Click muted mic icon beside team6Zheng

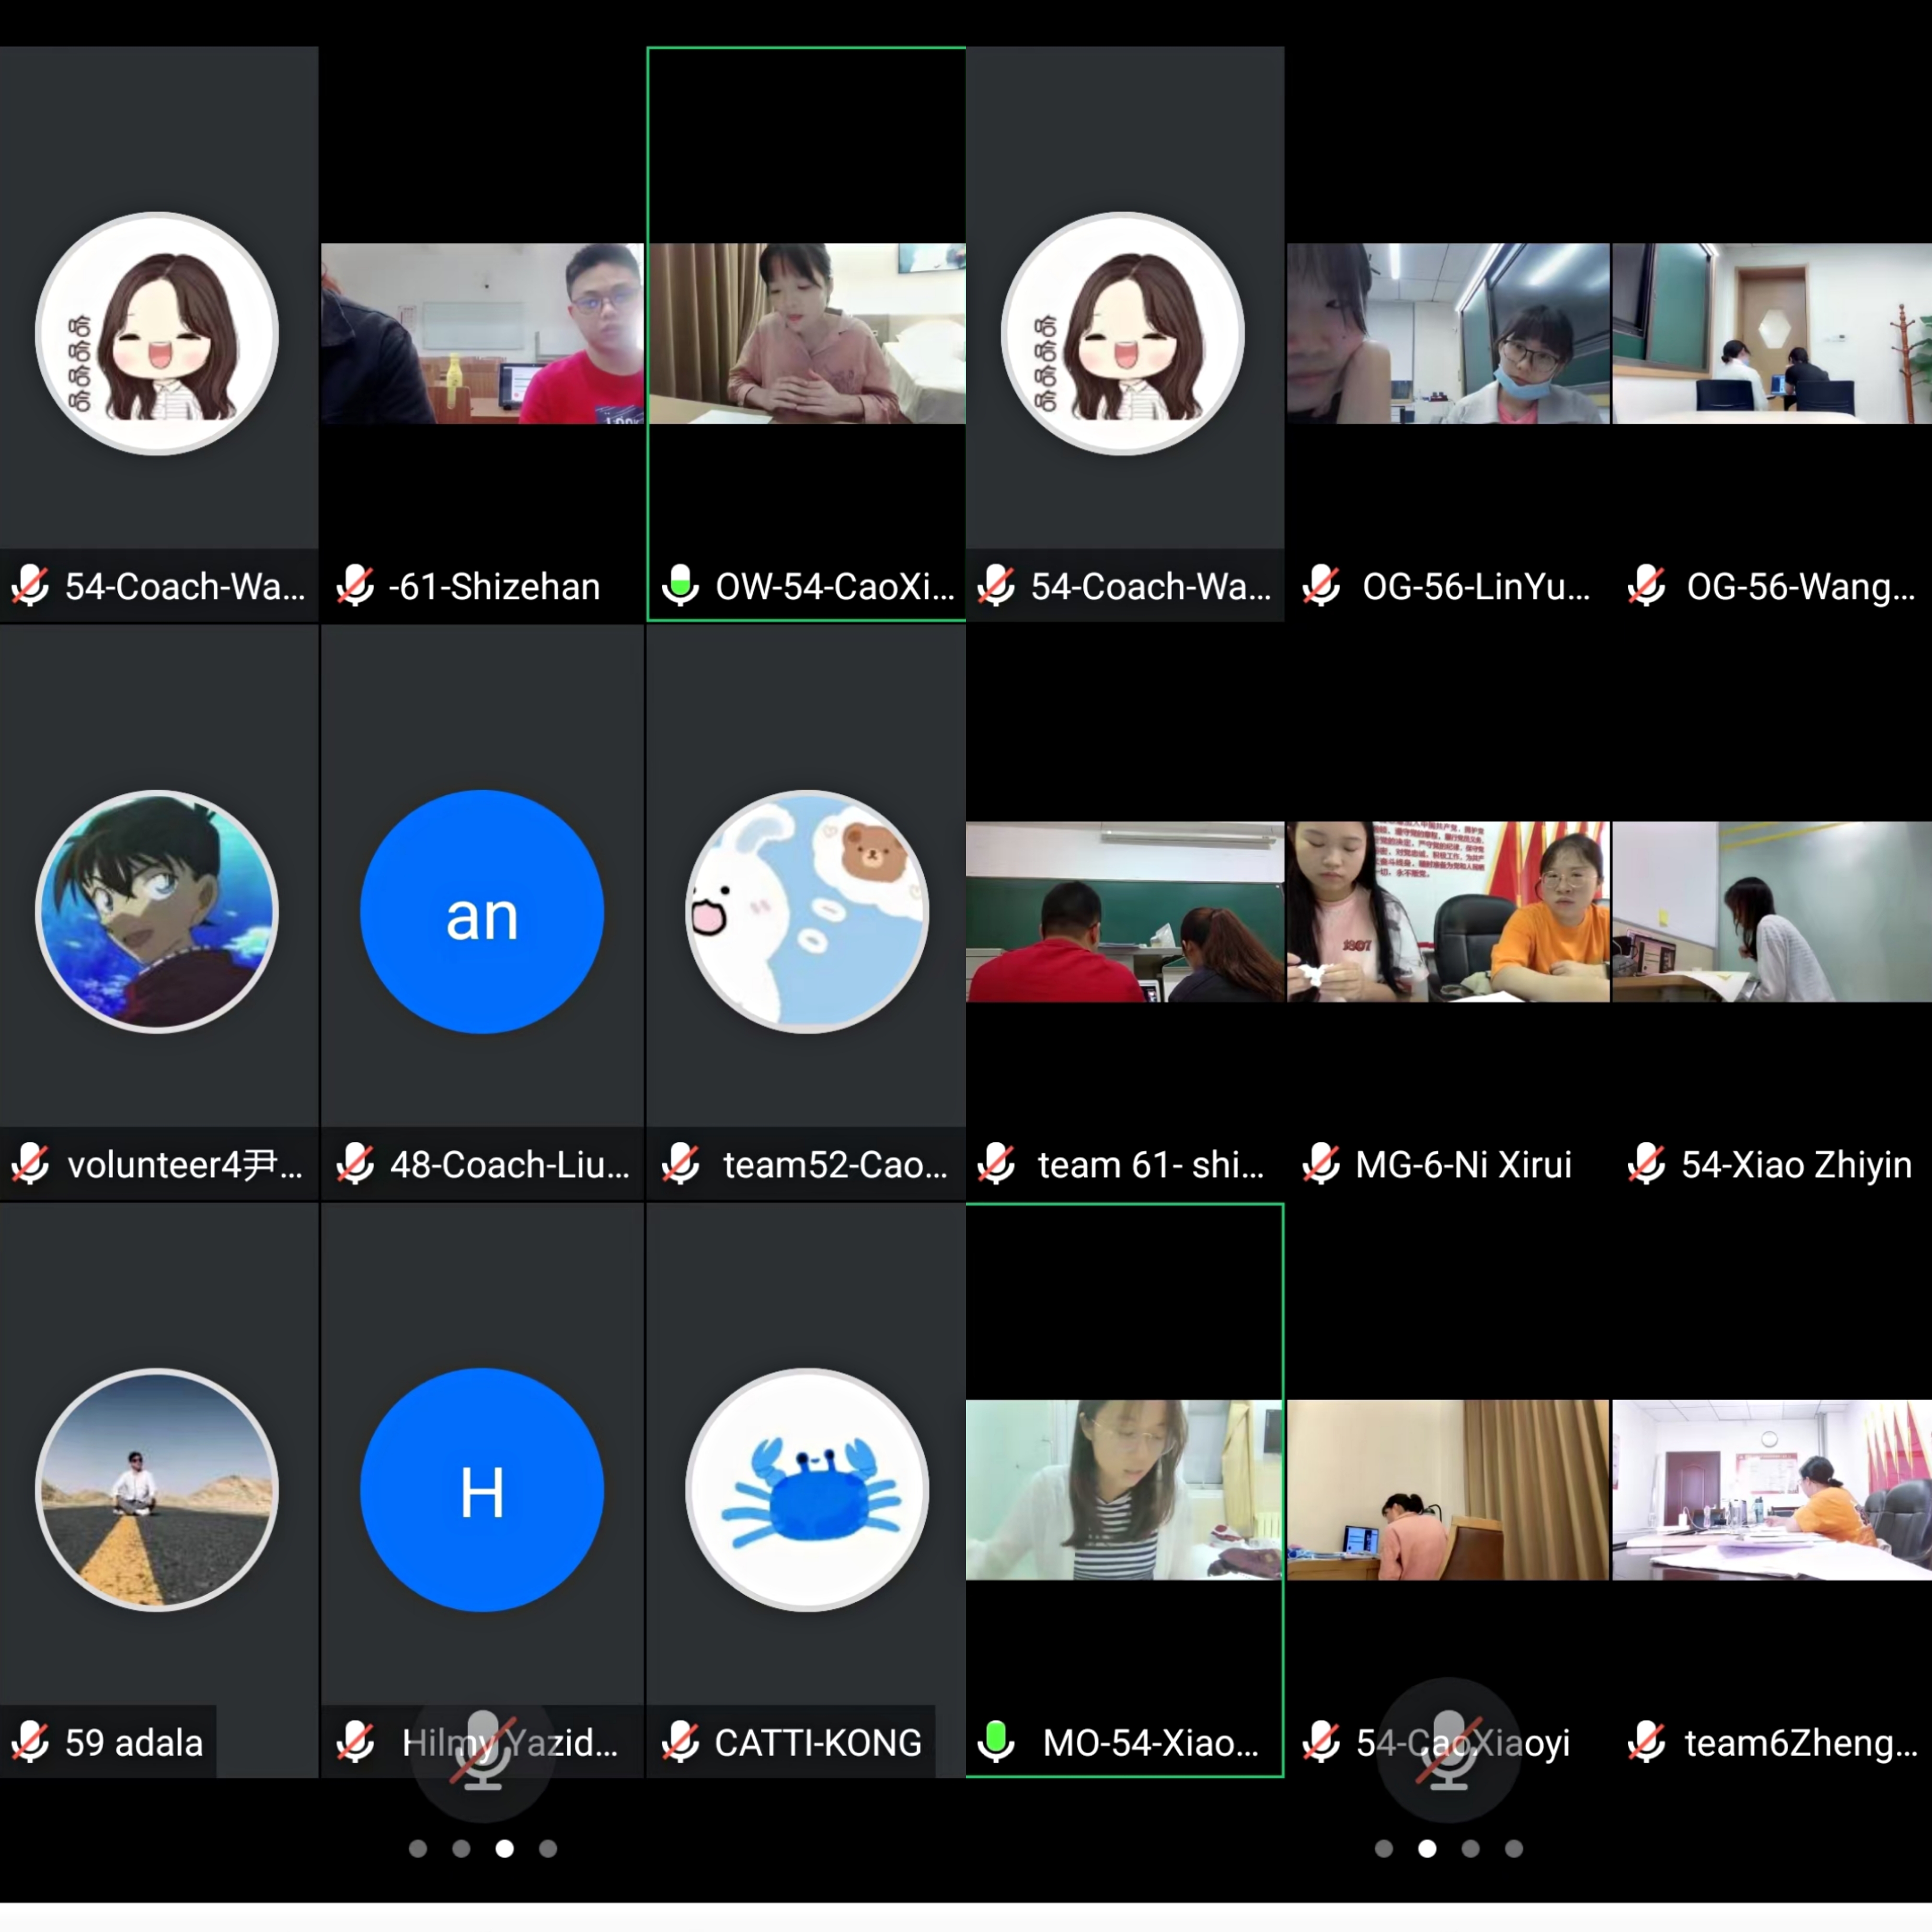(x=1646, y=1742)
